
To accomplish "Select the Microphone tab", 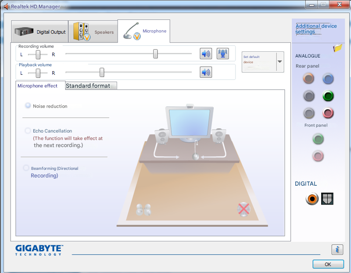I will click(x=144, y=31).
